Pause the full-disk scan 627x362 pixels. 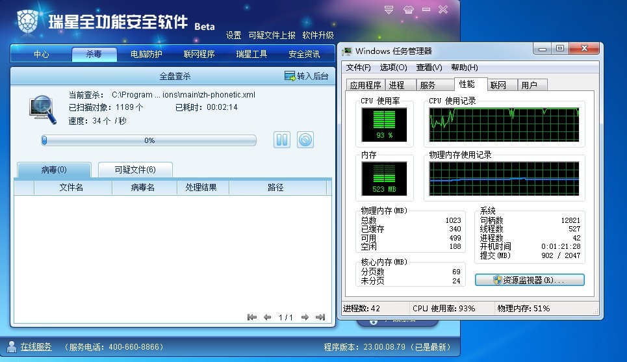click(282, 140)
